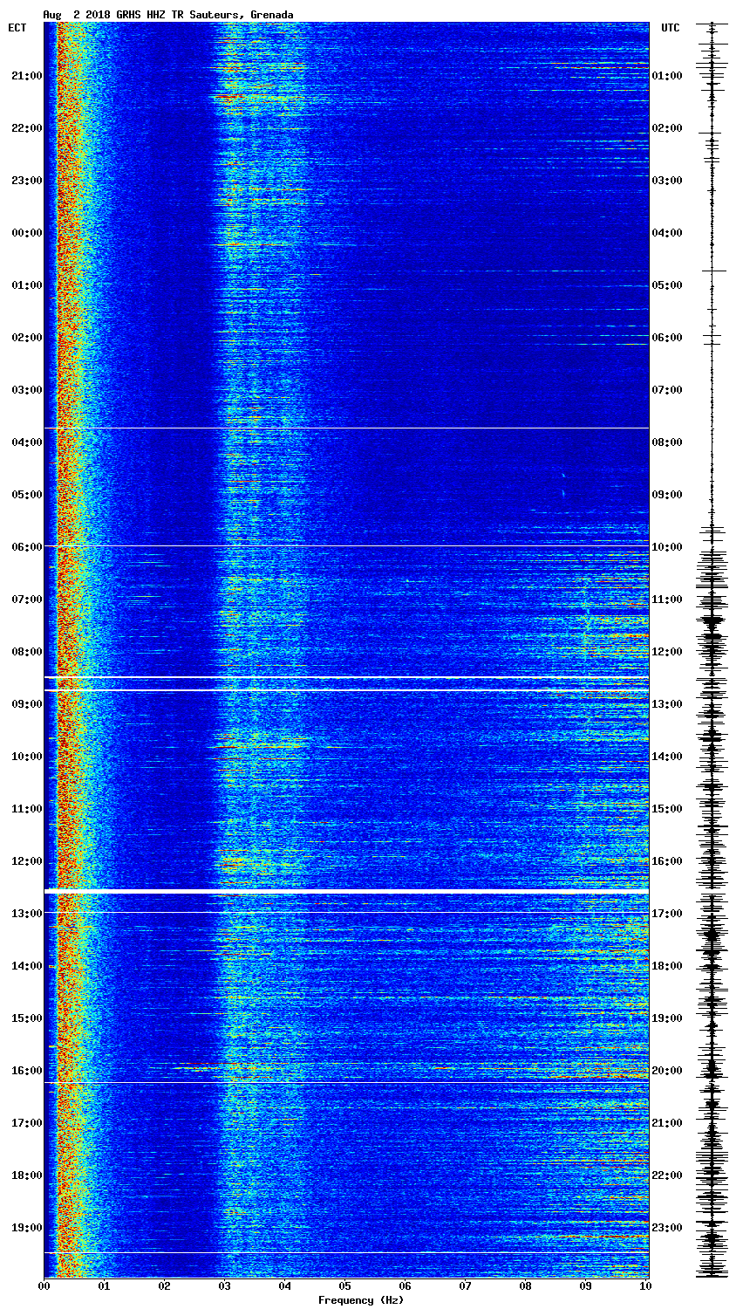This screenshot has height=1309, width=743.
Task: Click the 22:00 UTC time label
Action: 667,1175
